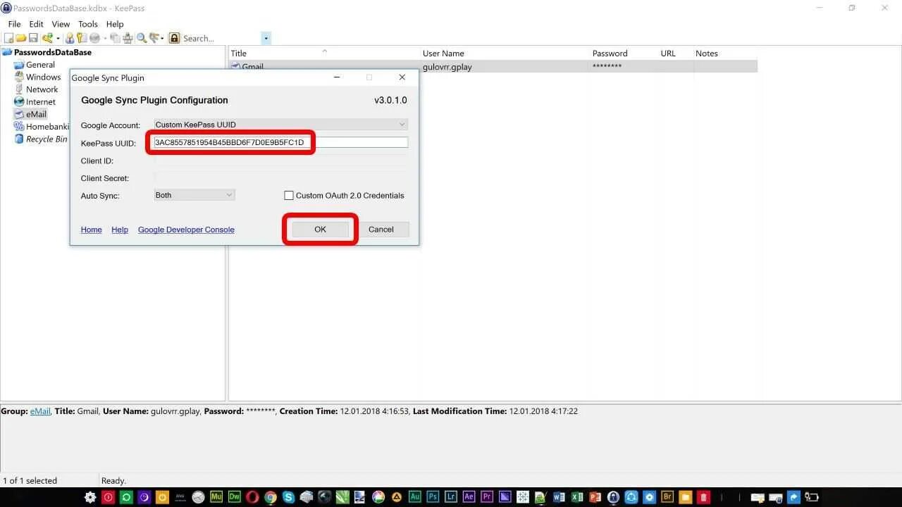Open the Tools menu
Screen dimensions: 902x507
[88, 24]
